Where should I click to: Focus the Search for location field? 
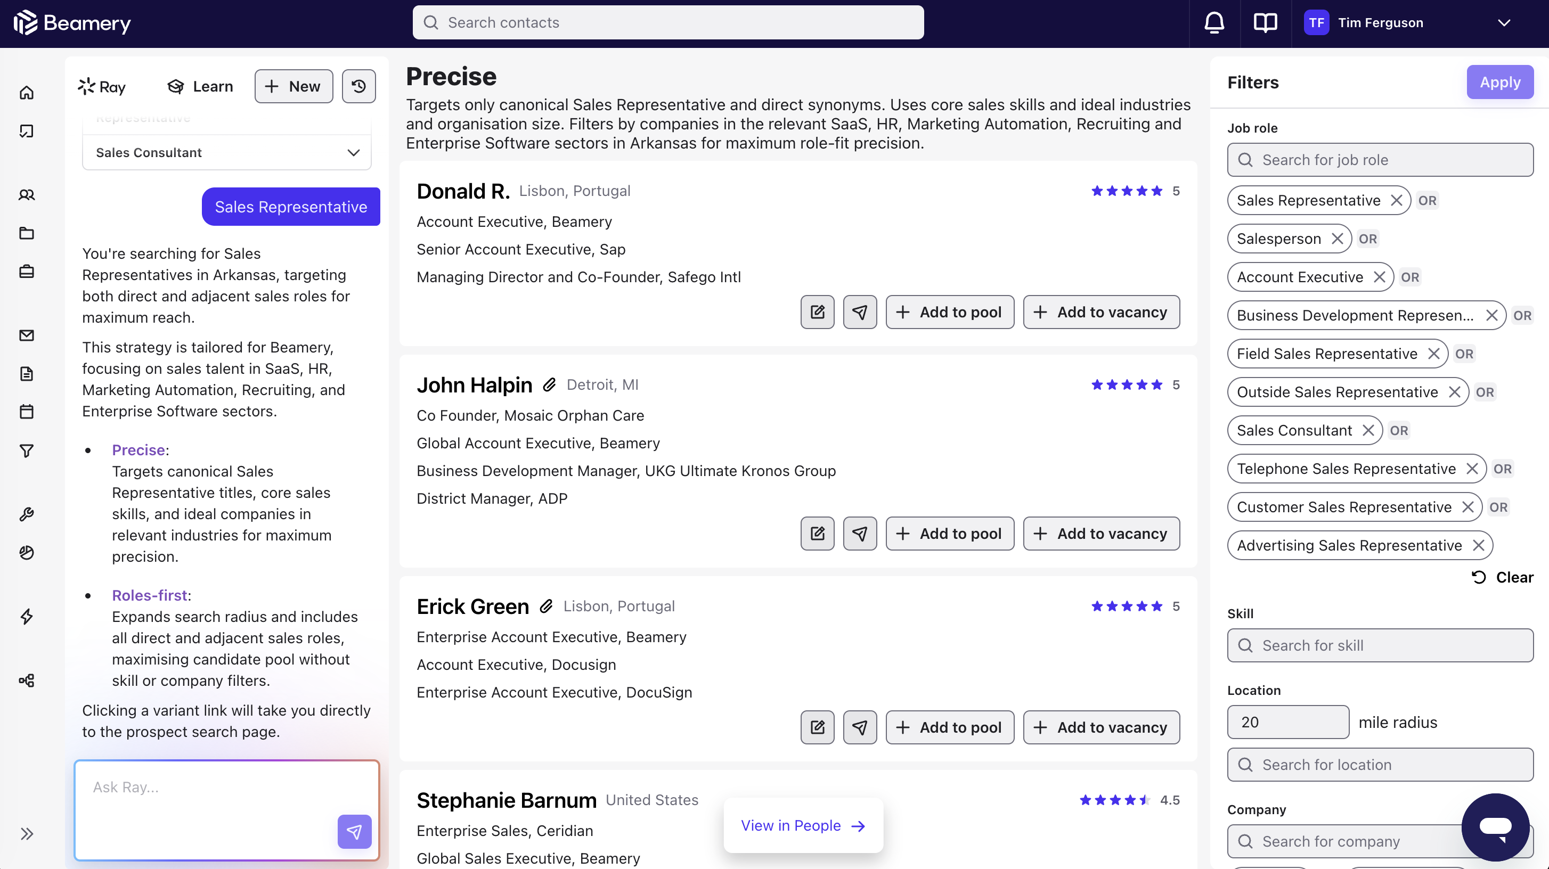1380,765
